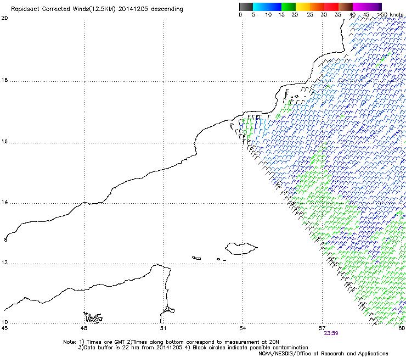Click latitude label 14 on left axis
This screenshot has width=406, height=357.
pyautogui.click(x=4, y=202)
